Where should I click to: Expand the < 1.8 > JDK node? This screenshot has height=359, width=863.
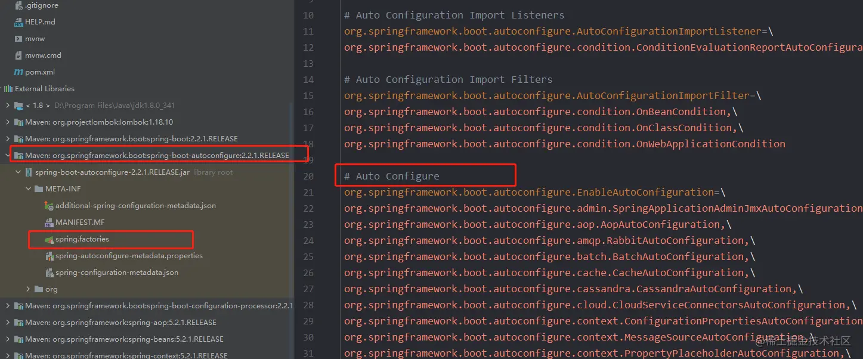(7, 106)
